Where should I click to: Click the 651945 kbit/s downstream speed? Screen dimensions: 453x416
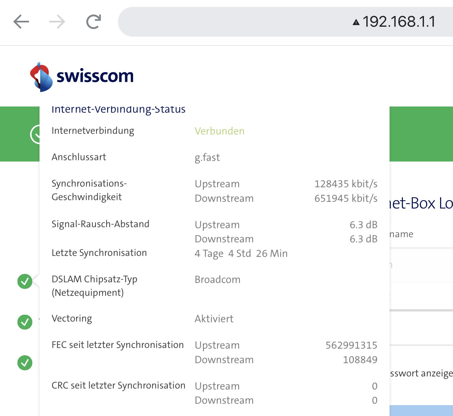(x=346, y=198)
